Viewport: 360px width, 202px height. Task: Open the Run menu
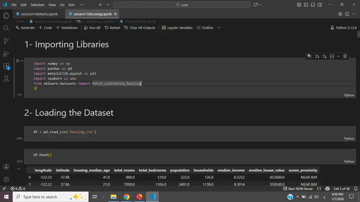71,5
